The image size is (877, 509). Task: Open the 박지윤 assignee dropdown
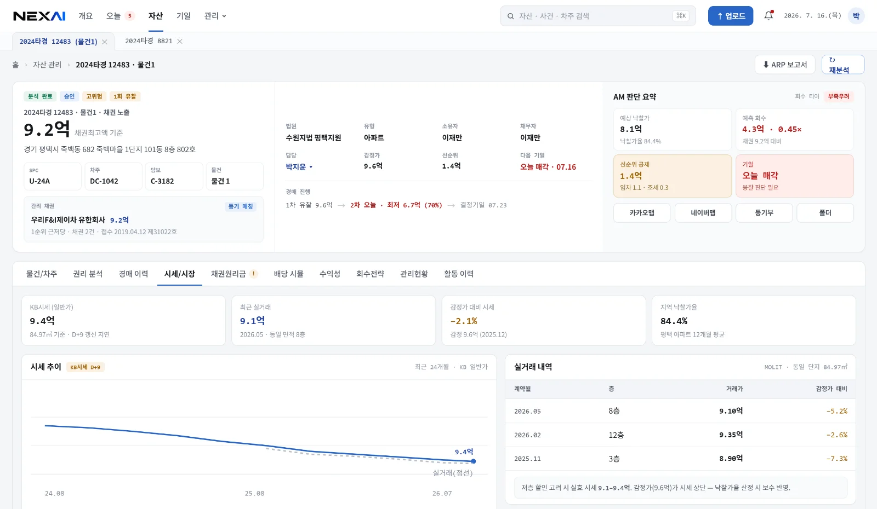pos(299,167)
